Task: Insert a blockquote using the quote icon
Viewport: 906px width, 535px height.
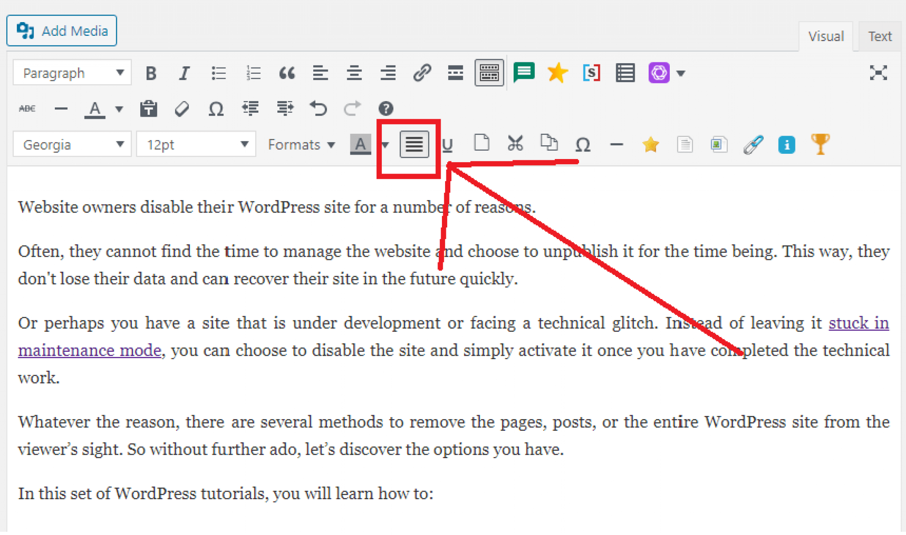Action: click(x=287, y=73)
